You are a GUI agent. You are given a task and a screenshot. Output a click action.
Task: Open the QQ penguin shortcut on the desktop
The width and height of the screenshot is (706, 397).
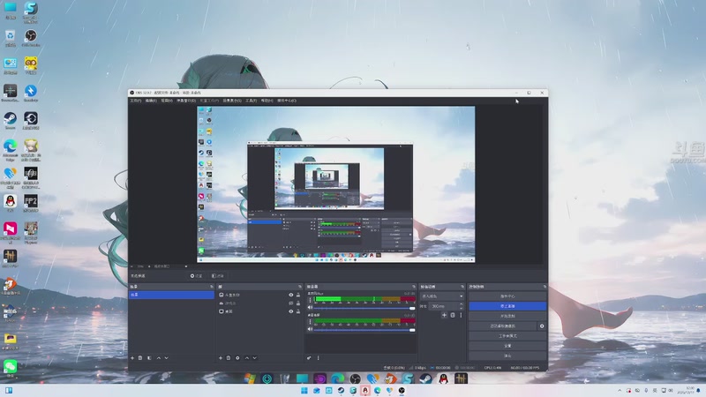click(x=11, y=204)
